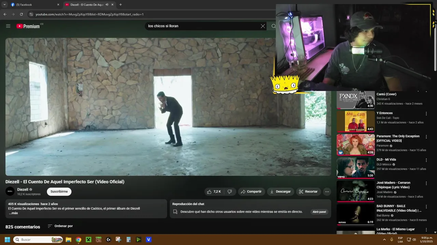The height and width of the screenshot is (245, 437).
Task: Mute the Diezell tab audio indicator
Action: [x=107, y=5]
